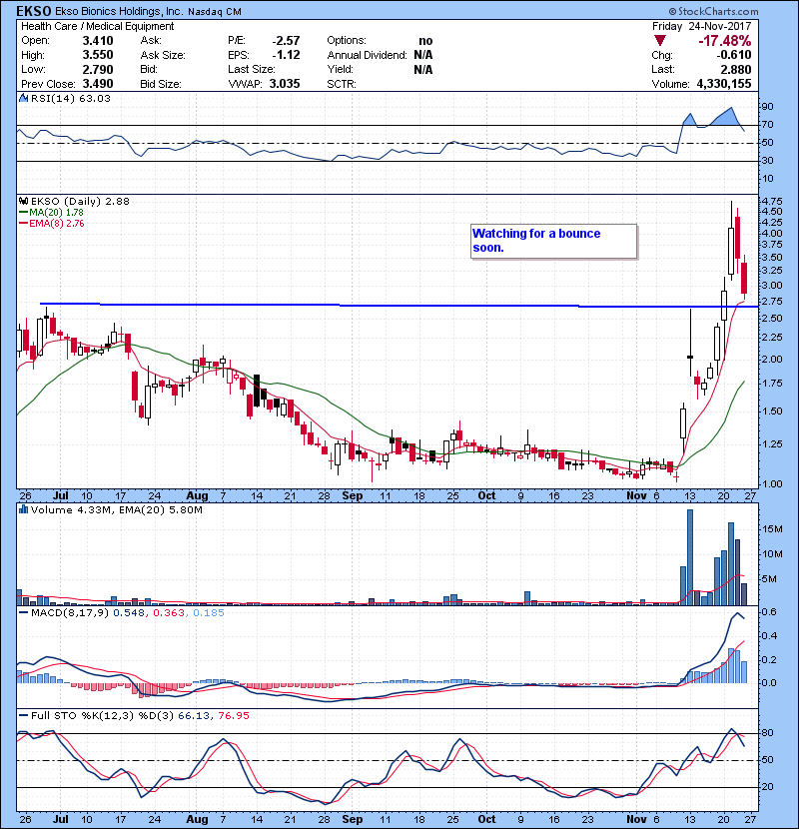Image resolution: width=799 pixels, height=829 pixels.
Task: Click the percent change '-17.48%'
Action: click(724, 41)
